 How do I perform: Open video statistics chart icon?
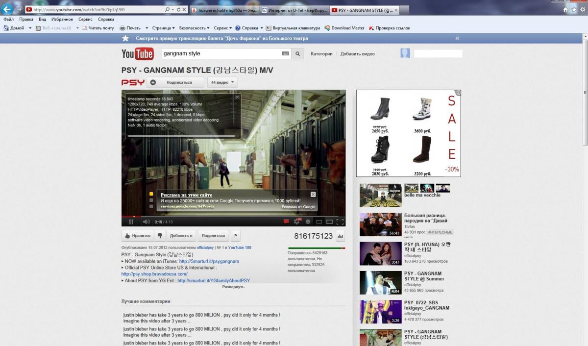pos(341,236)
